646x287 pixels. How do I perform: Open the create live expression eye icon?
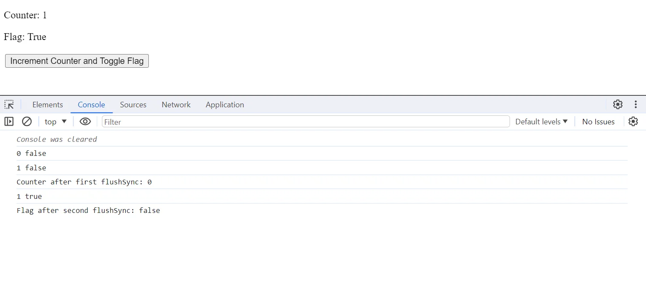[85, 121]
